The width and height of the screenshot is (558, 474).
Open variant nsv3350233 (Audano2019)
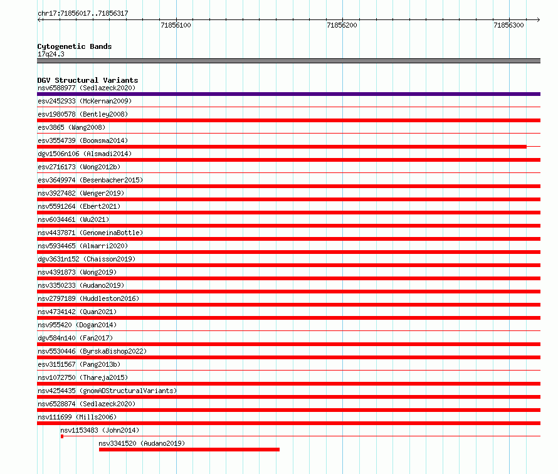tap(81, 285)
